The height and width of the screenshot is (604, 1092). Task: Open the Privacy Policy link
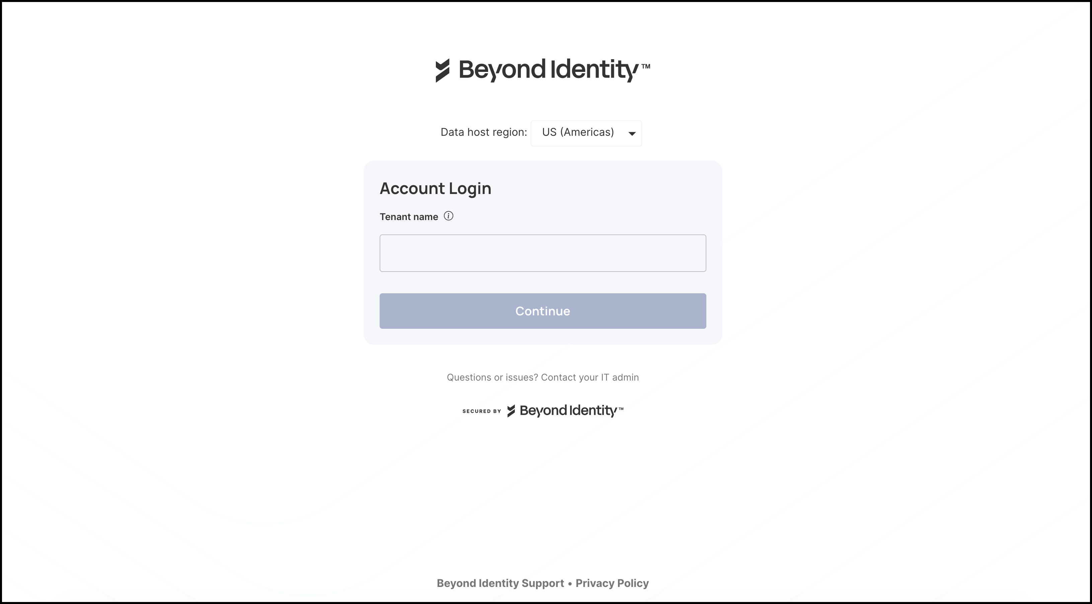point(612,583)
